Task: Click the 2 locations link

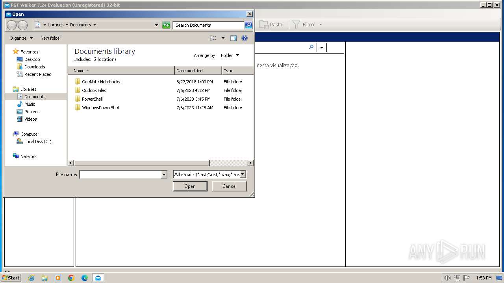Action: click(x=105, y=59)
